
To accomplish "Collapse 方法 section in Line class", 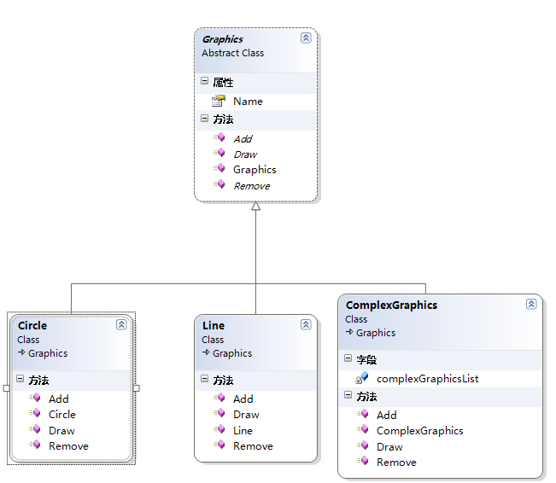I will pos(204,378).
